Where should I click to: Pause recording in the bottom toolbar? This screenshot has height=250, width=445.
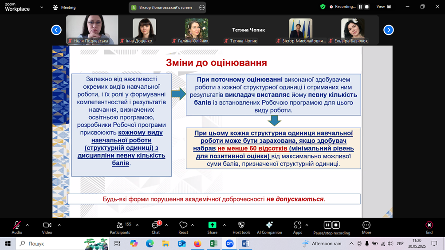327,225
